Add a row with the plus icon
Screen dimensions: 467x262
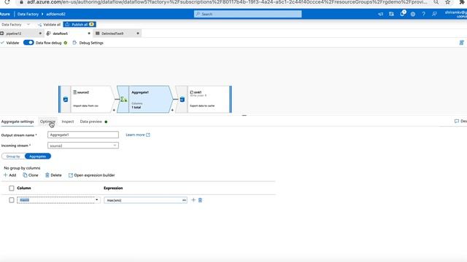tap(193, 200)
